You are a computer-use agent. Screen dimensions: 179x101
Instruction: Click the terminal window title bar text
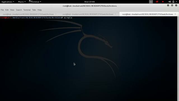90,6
